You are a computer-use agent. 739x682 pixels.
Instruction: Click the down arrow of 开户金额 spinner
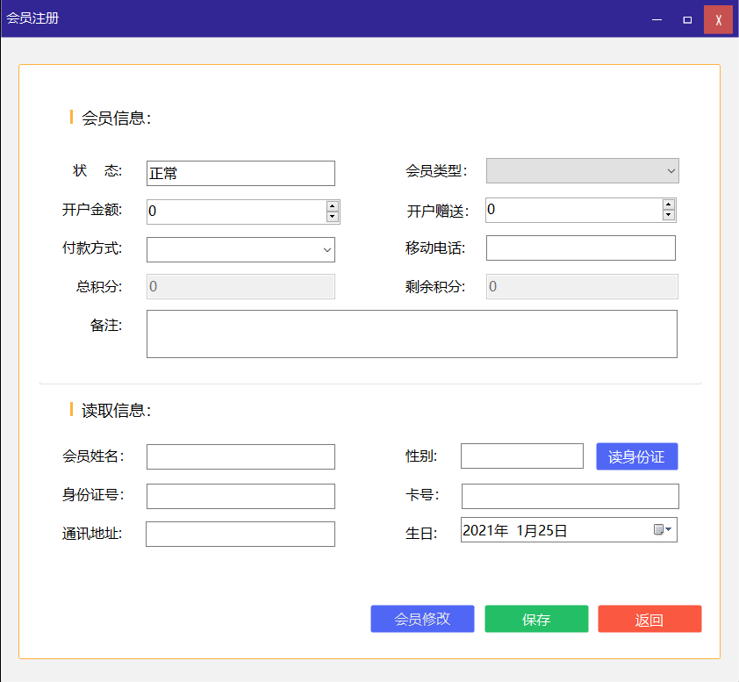click(x=333, y=217)
